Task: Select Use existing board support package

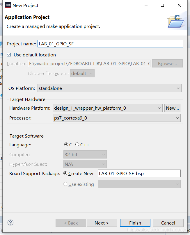Action: [x=65, y=184]
